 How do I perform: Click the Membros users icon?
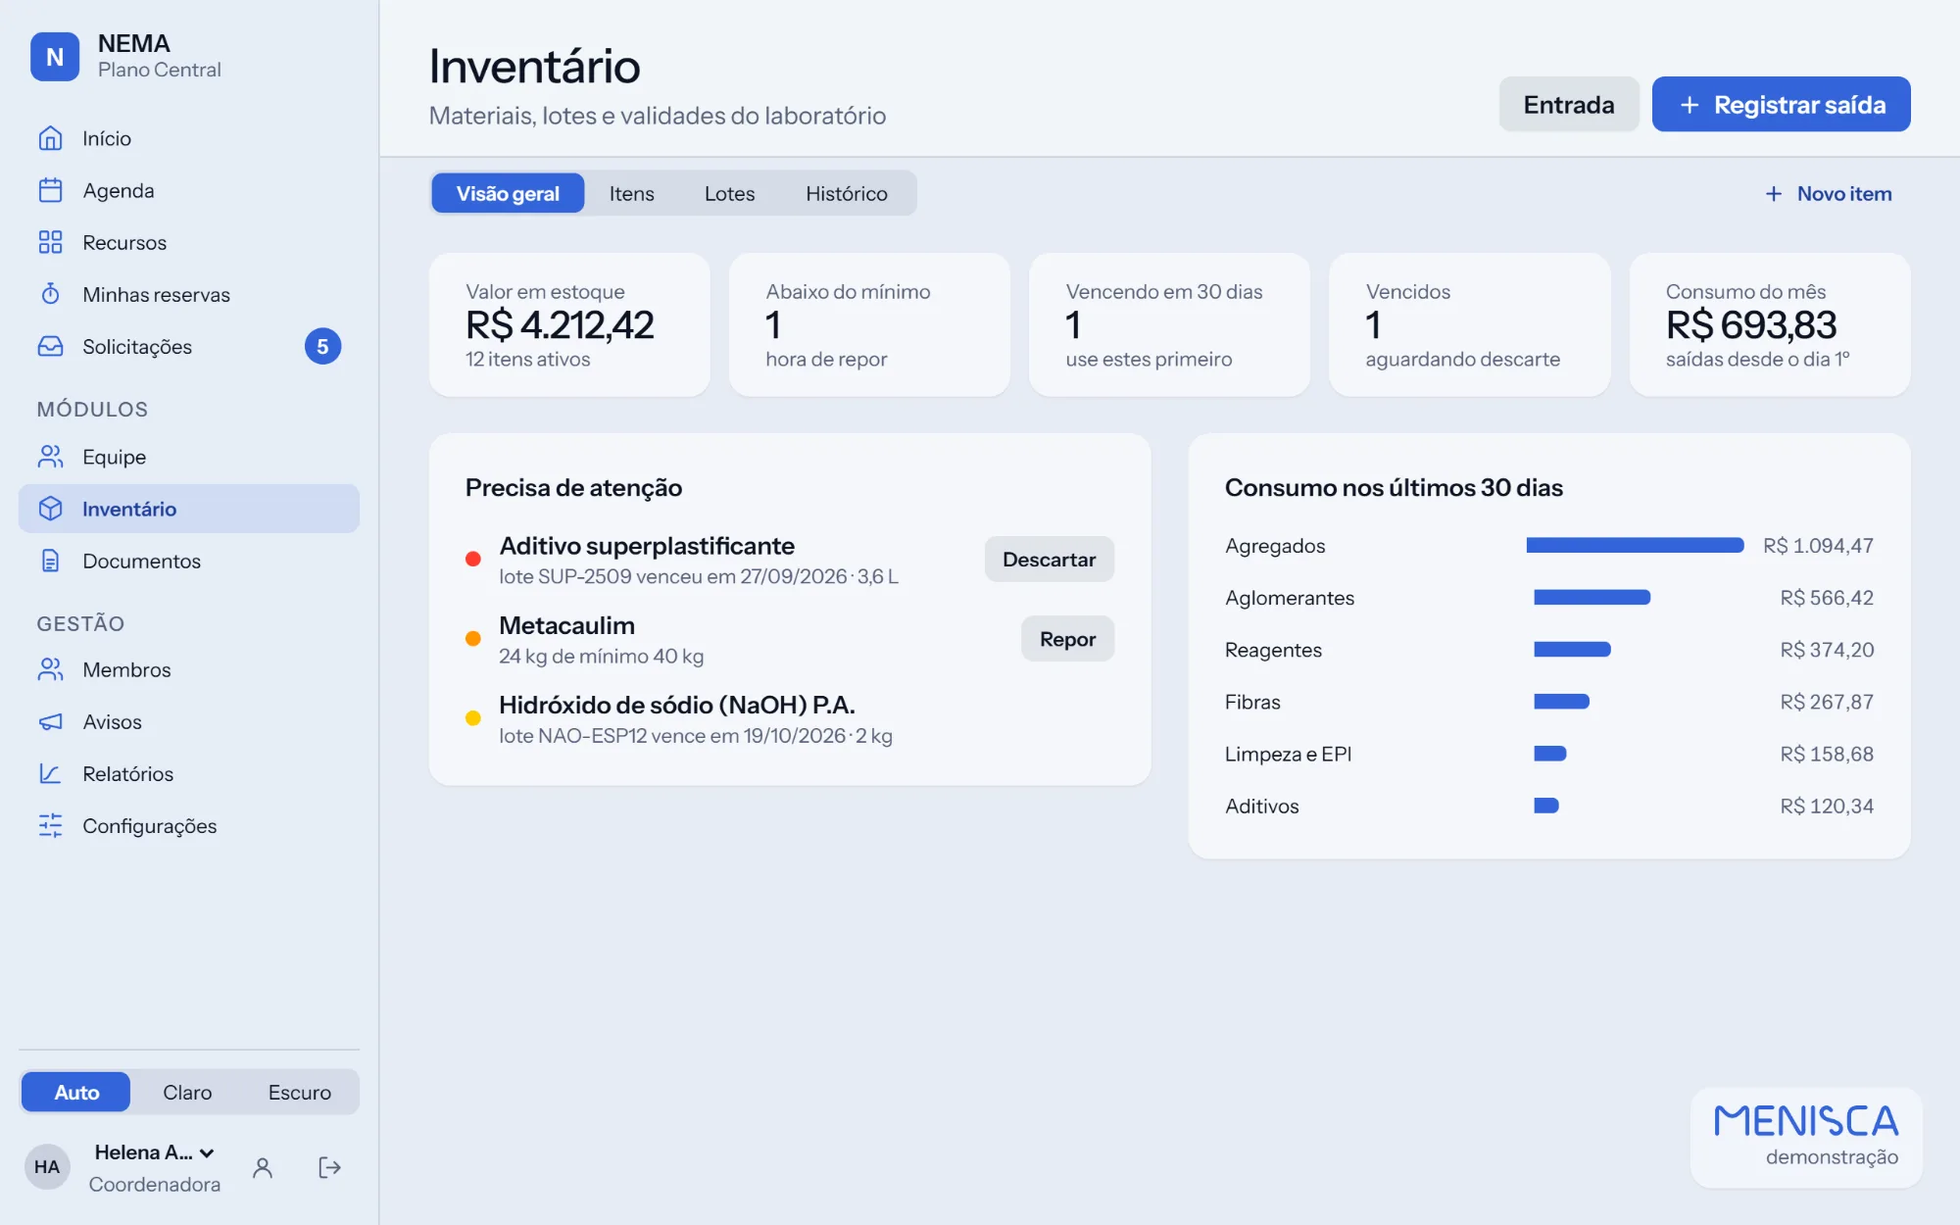click(x=50, y=669)
